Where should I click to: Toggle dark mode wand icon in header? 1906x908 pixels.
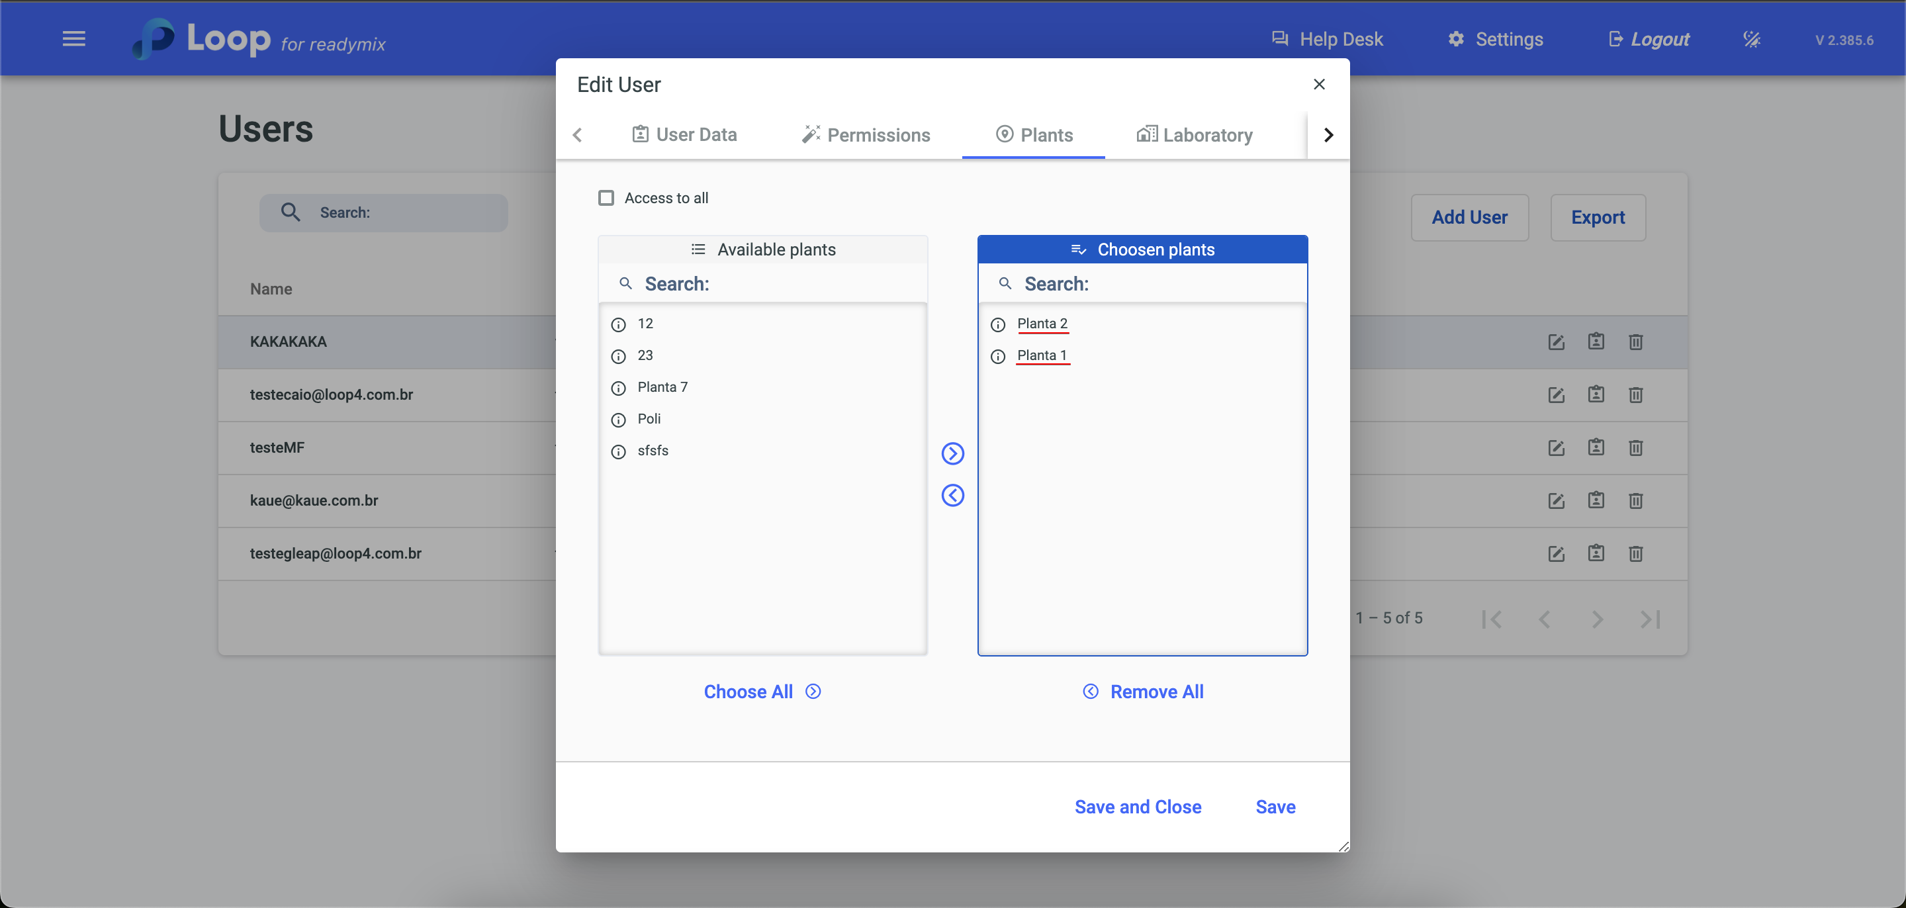(1750, 39)
